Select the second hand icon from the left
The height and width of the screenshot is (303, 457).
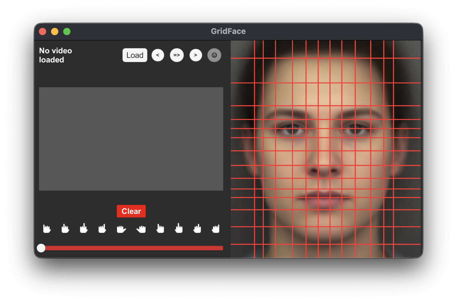point(65,228)
